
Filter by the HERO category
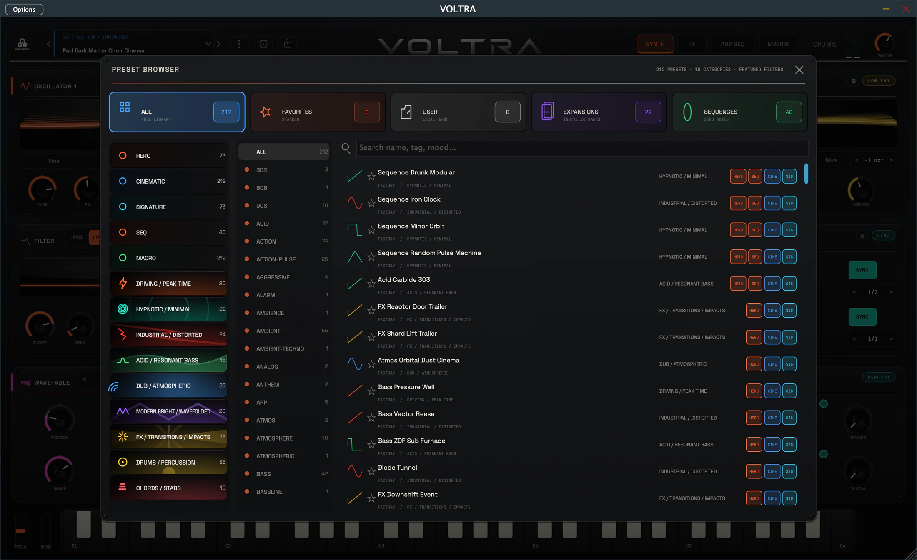[x=169, y=156]
